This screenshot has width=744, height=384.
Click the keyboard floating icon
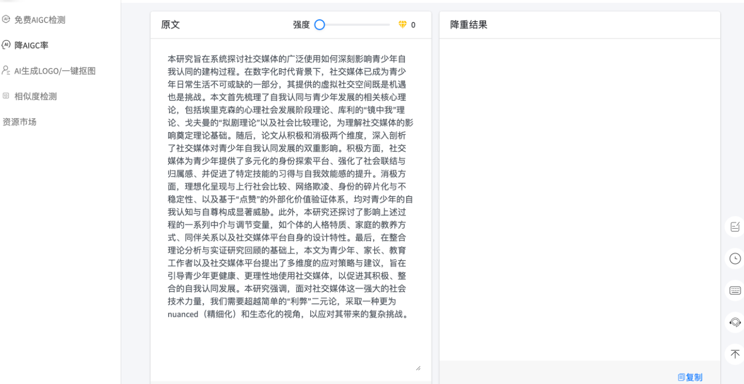[x=735, y=290]
